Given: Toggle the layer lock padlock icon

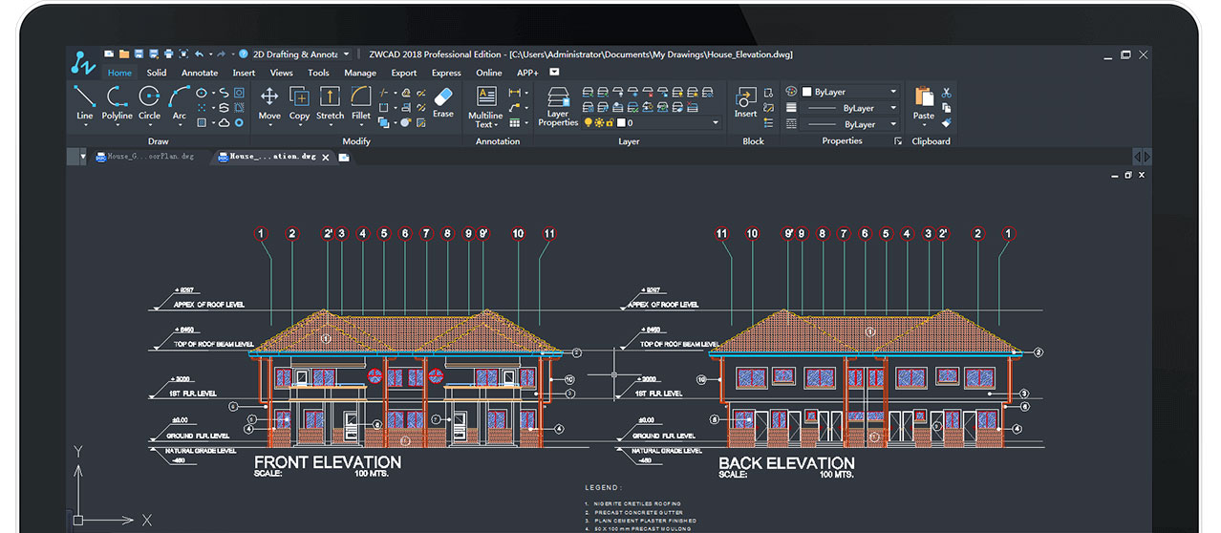Looking at the screenshot, I should coord(610,123).
